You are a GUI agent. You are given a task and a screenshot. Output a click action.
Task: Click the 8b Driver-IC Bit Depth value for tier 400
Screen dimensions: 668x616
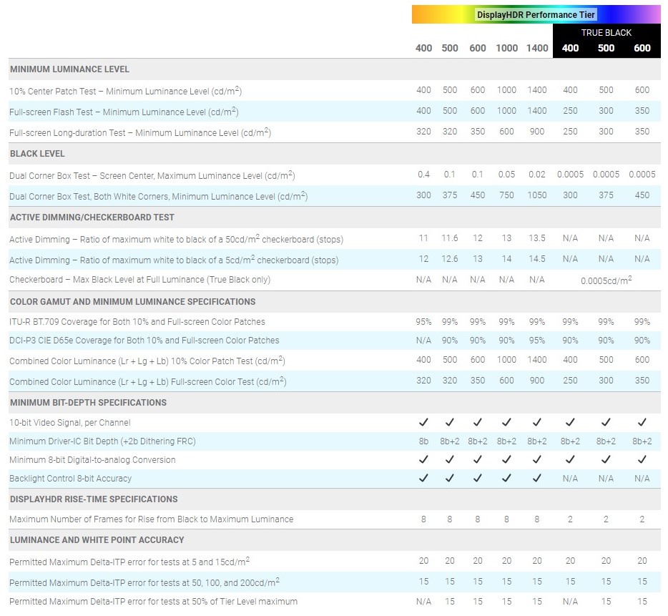pos(423,441)
